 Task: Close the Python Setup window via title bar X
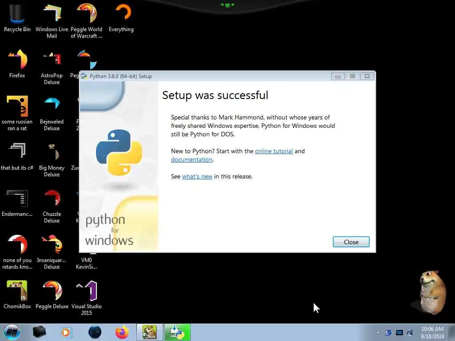point(367,76)
